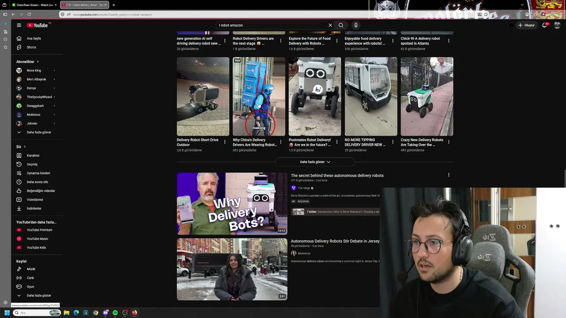Open Google Chrome from the taskbar
The width and height of the screenshot is (566, 318).
tap(96, 313)
